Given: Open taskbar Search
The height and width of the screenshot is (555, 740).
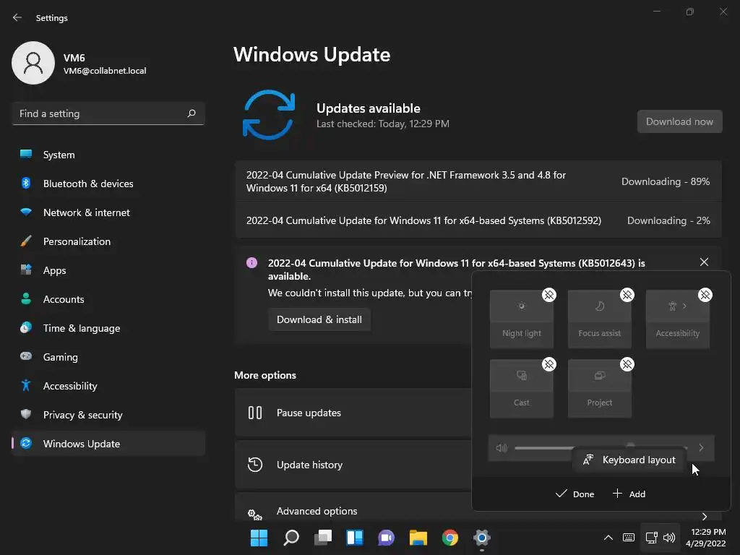Looking at the screenshot, I should (291, 538).
